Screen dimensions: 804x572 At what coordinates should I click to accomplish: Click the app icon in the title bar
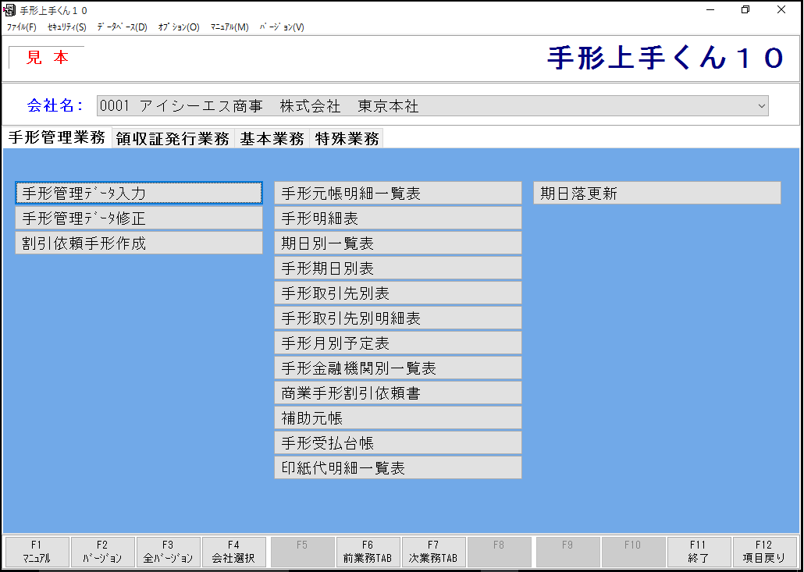(9, 9)
